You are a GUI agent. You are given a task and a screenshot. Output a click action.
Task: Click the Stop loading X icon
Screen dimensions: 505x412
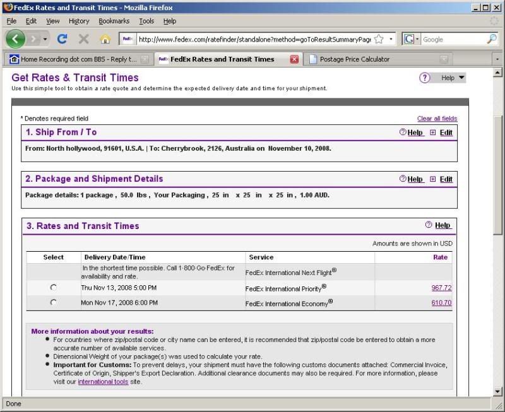(84, 39)
